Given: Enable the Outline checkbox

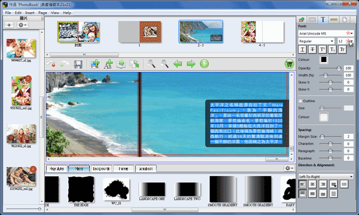Looking at the screenshot, I should 300,101.
